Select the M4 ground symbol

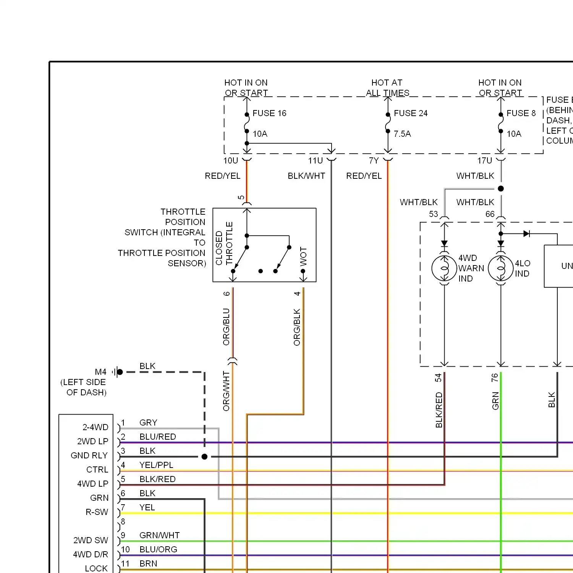click(x=118, y=372)
